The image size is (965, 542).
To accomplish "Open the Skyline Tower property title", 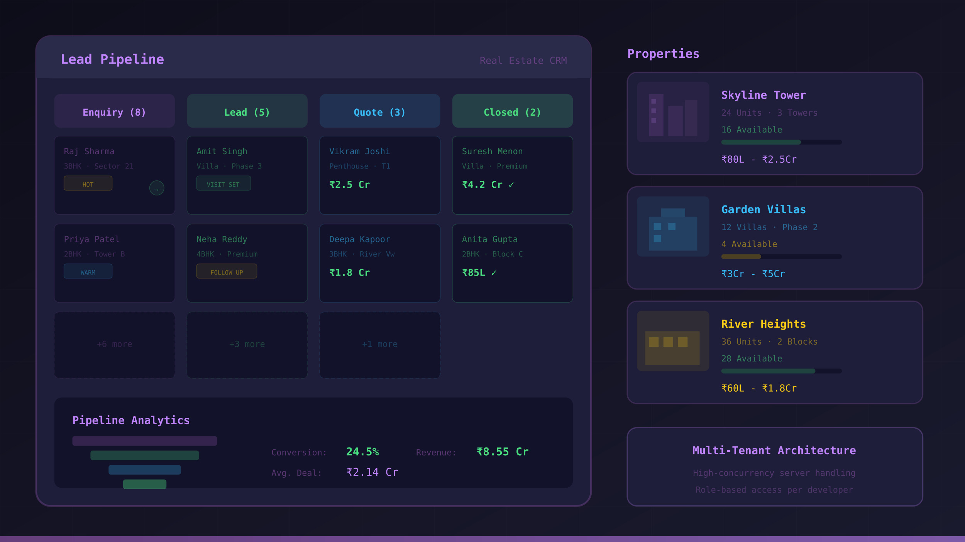I will [764, 95].
